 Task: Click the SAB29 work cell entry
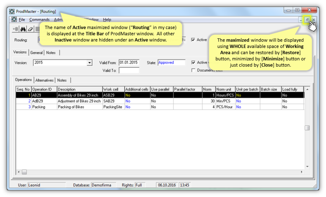pyautogui.click(x=113, y=101)
